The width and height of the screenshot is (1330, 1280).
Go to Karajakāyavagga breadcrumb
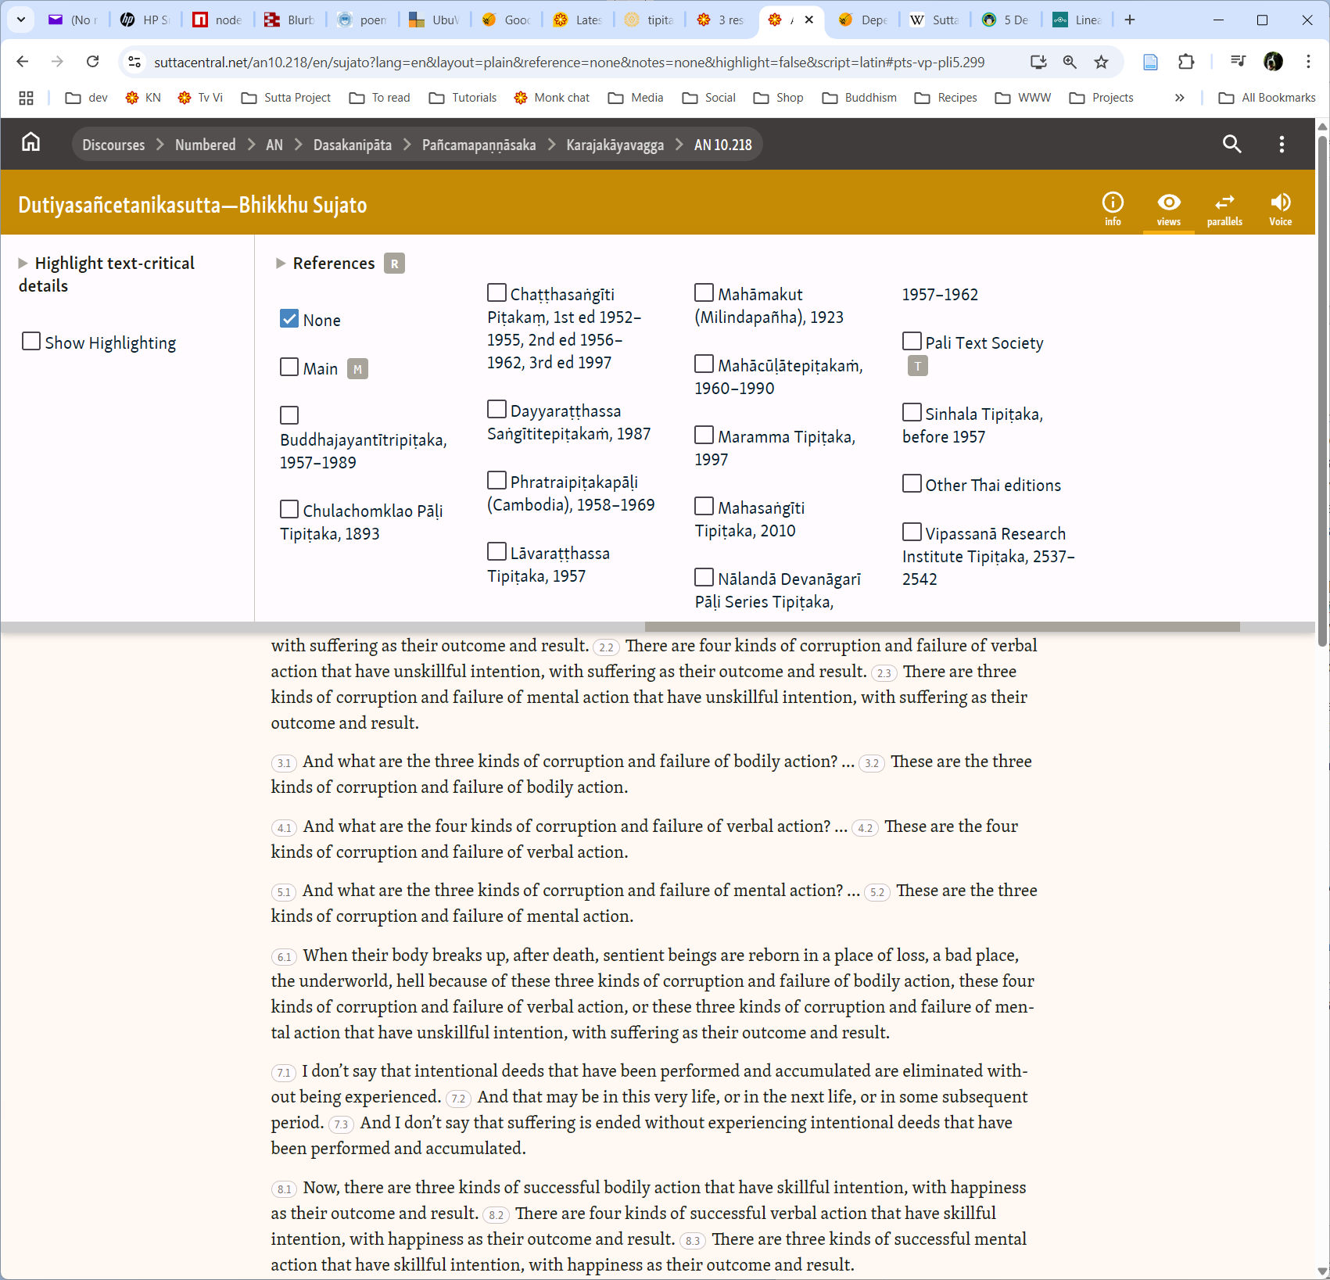pos(615,145)
